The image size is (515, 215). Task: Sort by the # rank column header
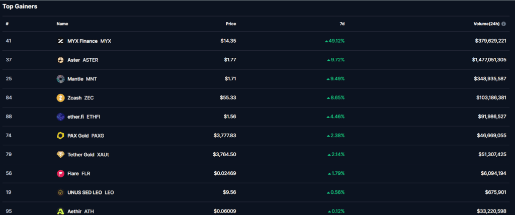click(7, 24)
